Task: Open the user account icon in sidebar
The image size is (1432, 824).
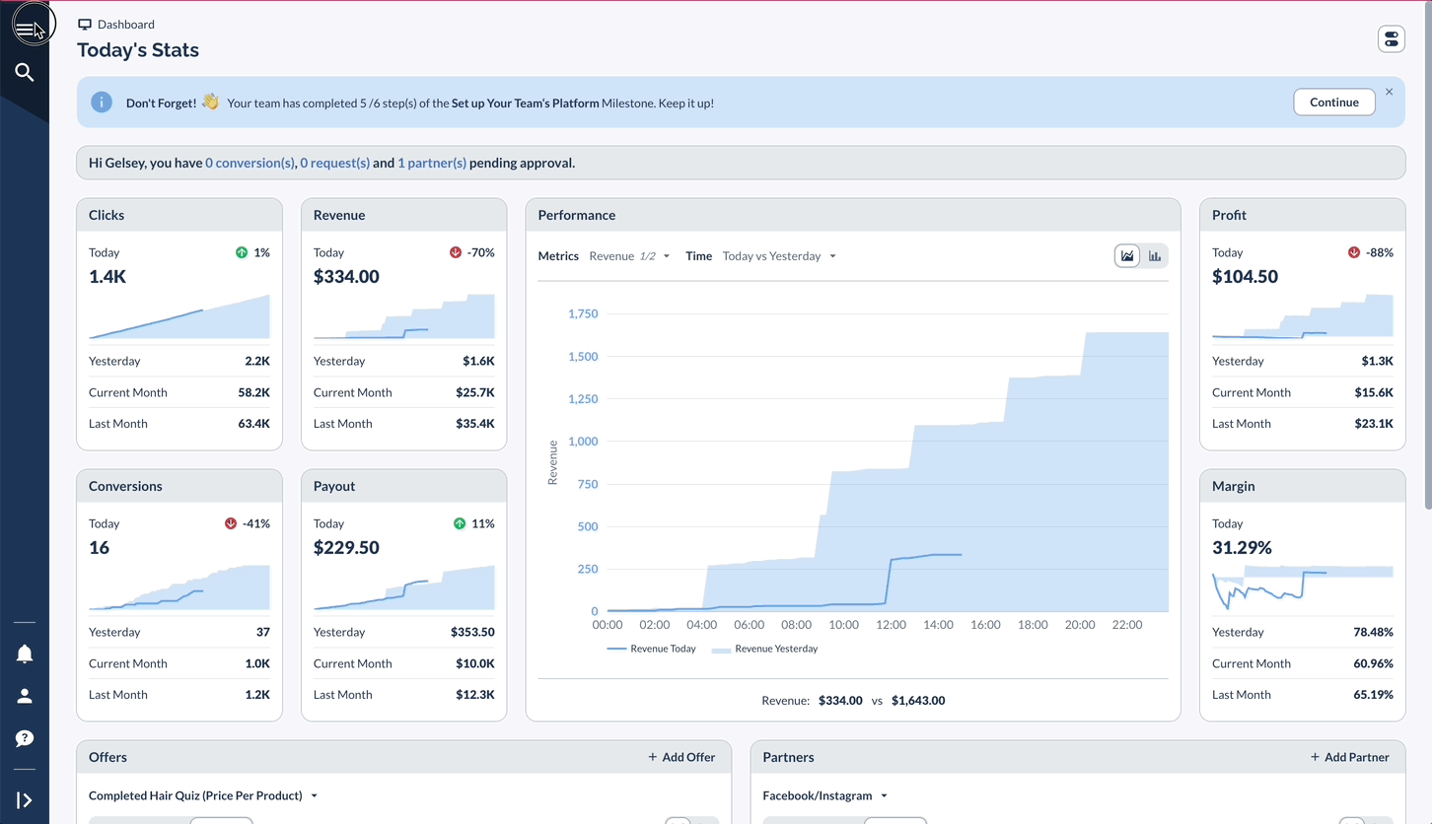Action: pos(25,696)
